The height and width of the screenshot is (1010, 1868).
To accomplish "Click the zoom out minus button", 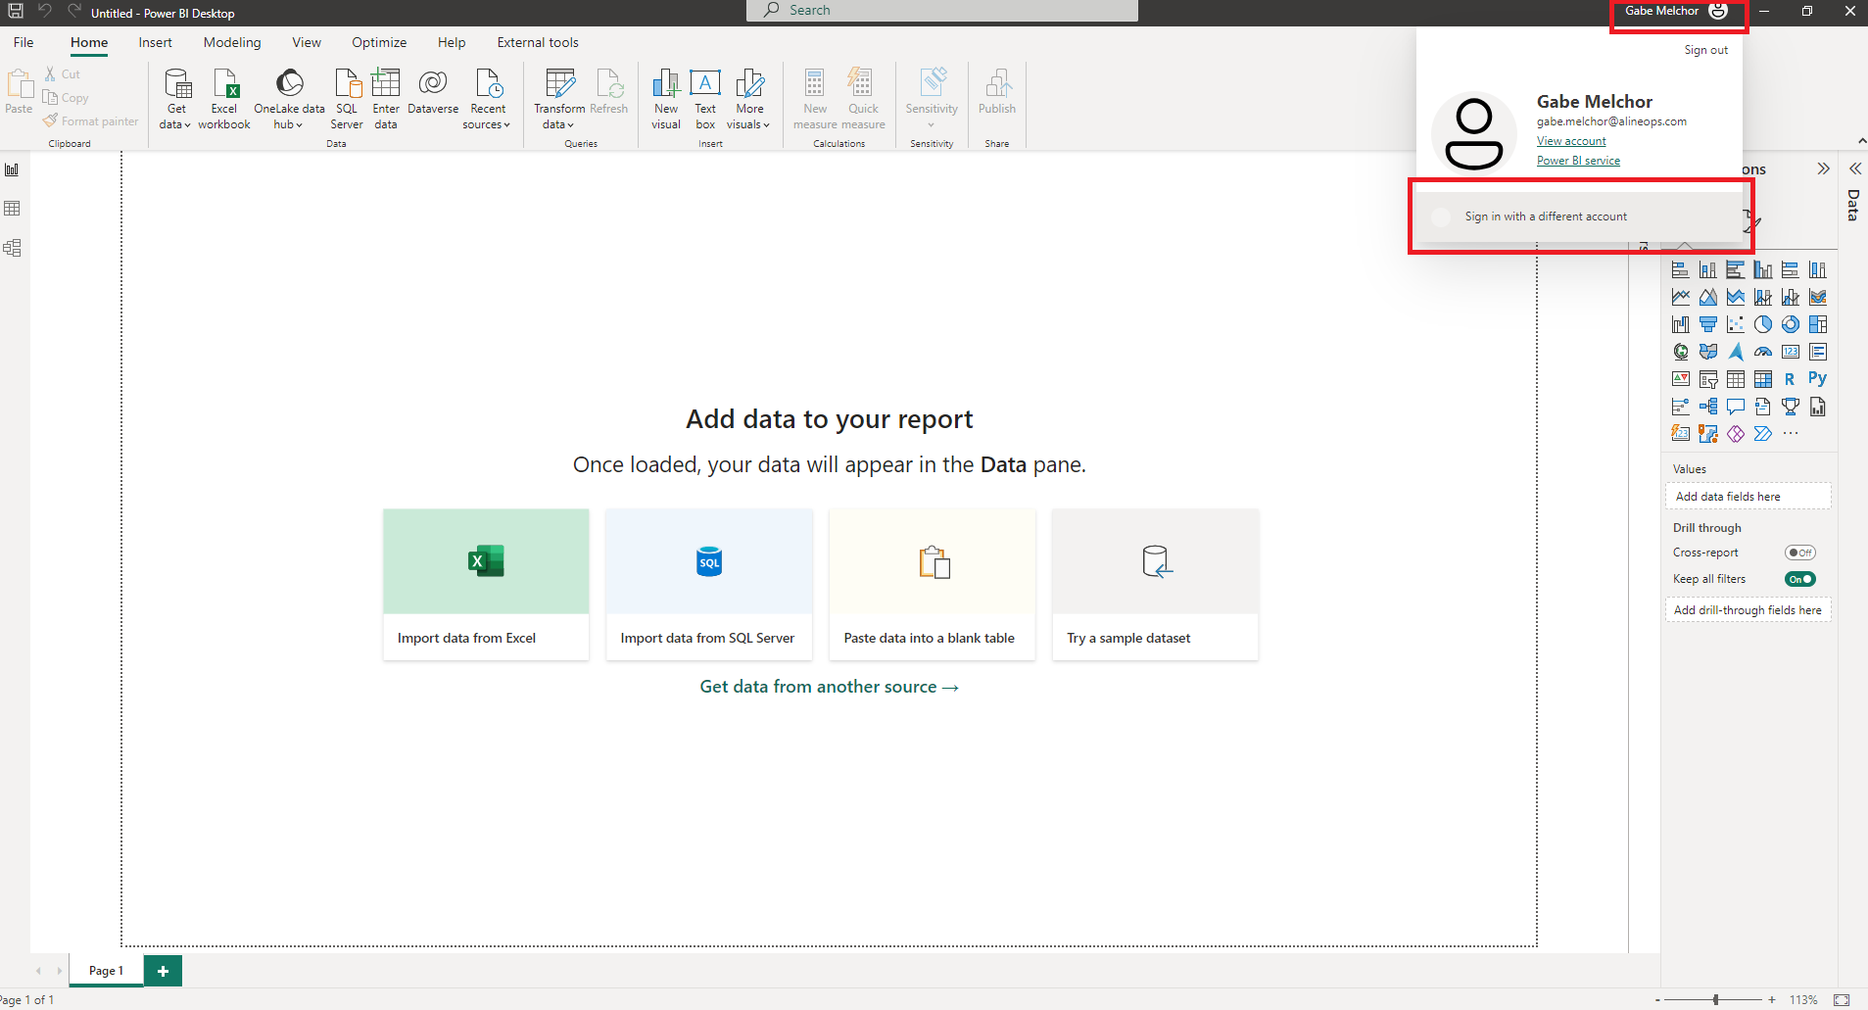I will [x=1657, y=1000].
